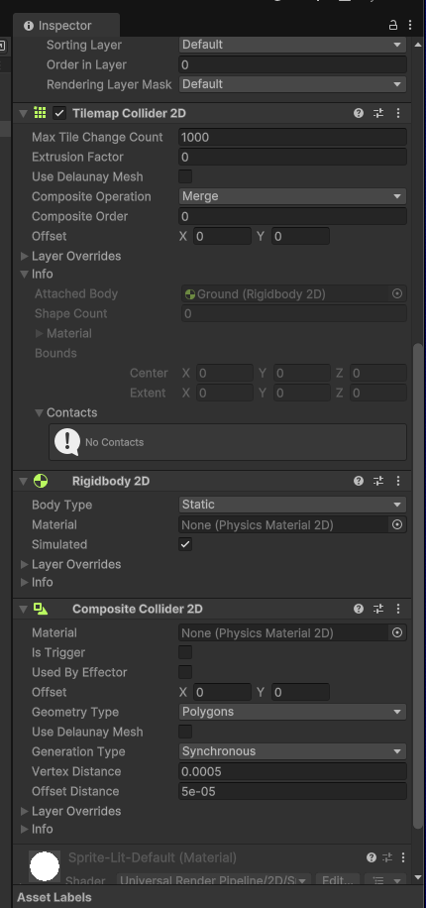Image resolution: width=426 pixels, height=908 pixels.
Task: Open Composite Collider 2D help reference
Action: click(x=359, y=609)
